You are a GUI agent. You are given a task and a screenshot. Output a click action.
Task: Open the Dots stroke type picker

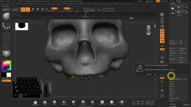tap(6, 26)
